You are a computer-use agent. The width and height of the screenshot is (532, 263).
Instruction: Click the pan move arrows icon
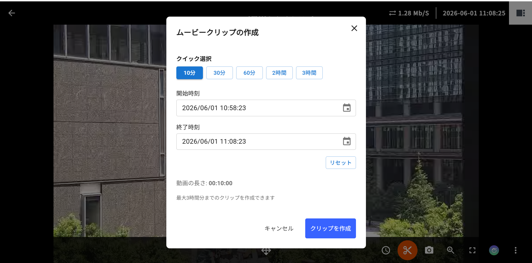click(x=266, y=251)
